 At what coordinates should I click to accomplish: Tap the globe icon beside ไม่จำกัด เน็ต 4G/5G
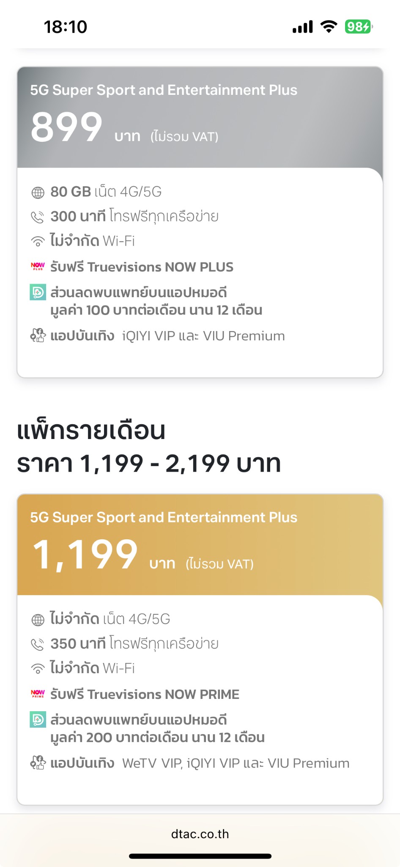click(38, 620)
